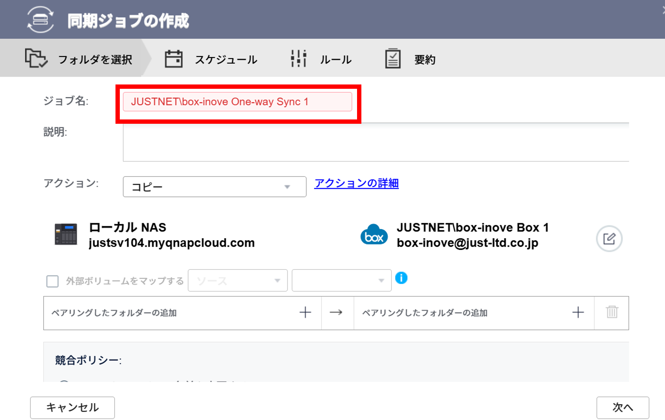The height and width of the screenshot is (420, 665).
Task: Delete the folder pair with trash icon
Action: click(x=612, y=312)
